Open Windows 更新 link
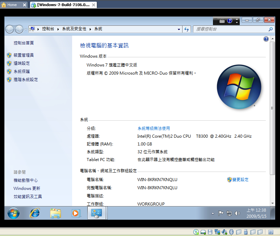This screenshot has width=280, height=236. click(x=27, y=189)
